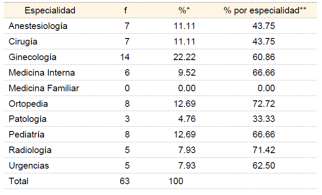Screen dimensions: 322x195
Task: Click Radiología's specialty percentage 71.42
Action: point(264,150)
